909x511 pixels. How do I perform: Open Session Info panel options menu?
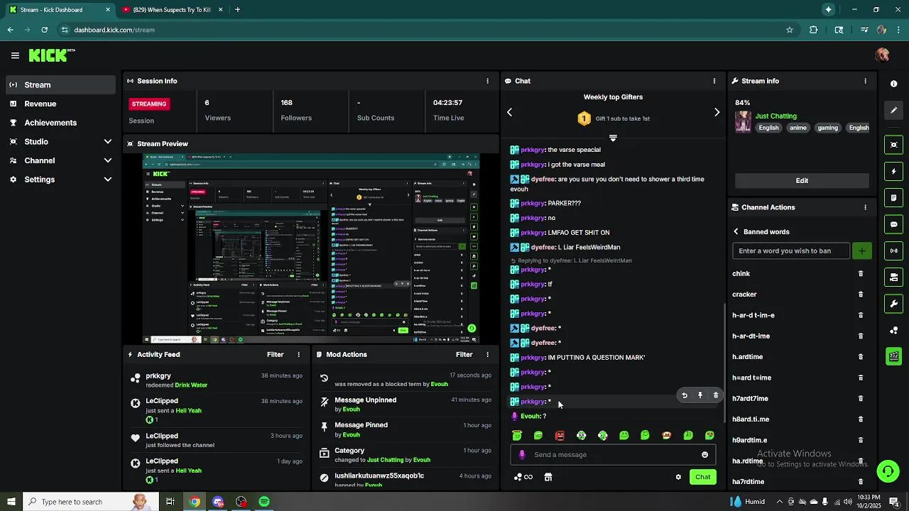[487, 81]
